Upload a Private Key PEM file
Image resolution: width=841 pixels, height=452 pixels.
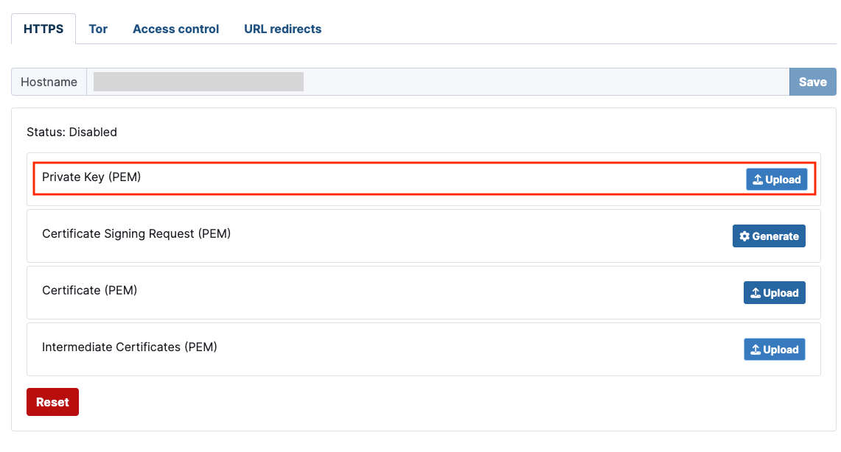click(x=777, y=179)
